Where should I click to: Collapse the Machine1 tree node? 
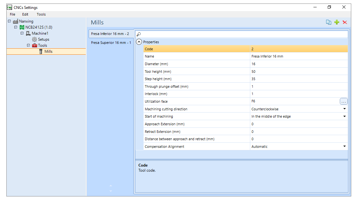click(22, 33)
